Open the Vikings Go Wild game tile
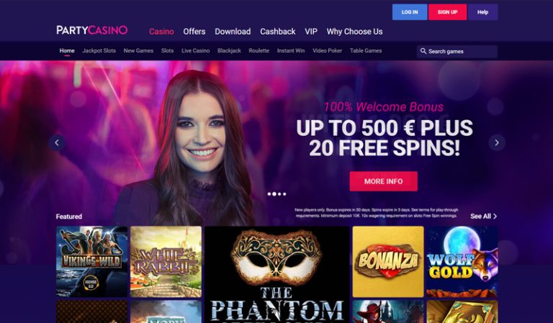Viewport: 553px width, 323px height. tap(91, 262)
